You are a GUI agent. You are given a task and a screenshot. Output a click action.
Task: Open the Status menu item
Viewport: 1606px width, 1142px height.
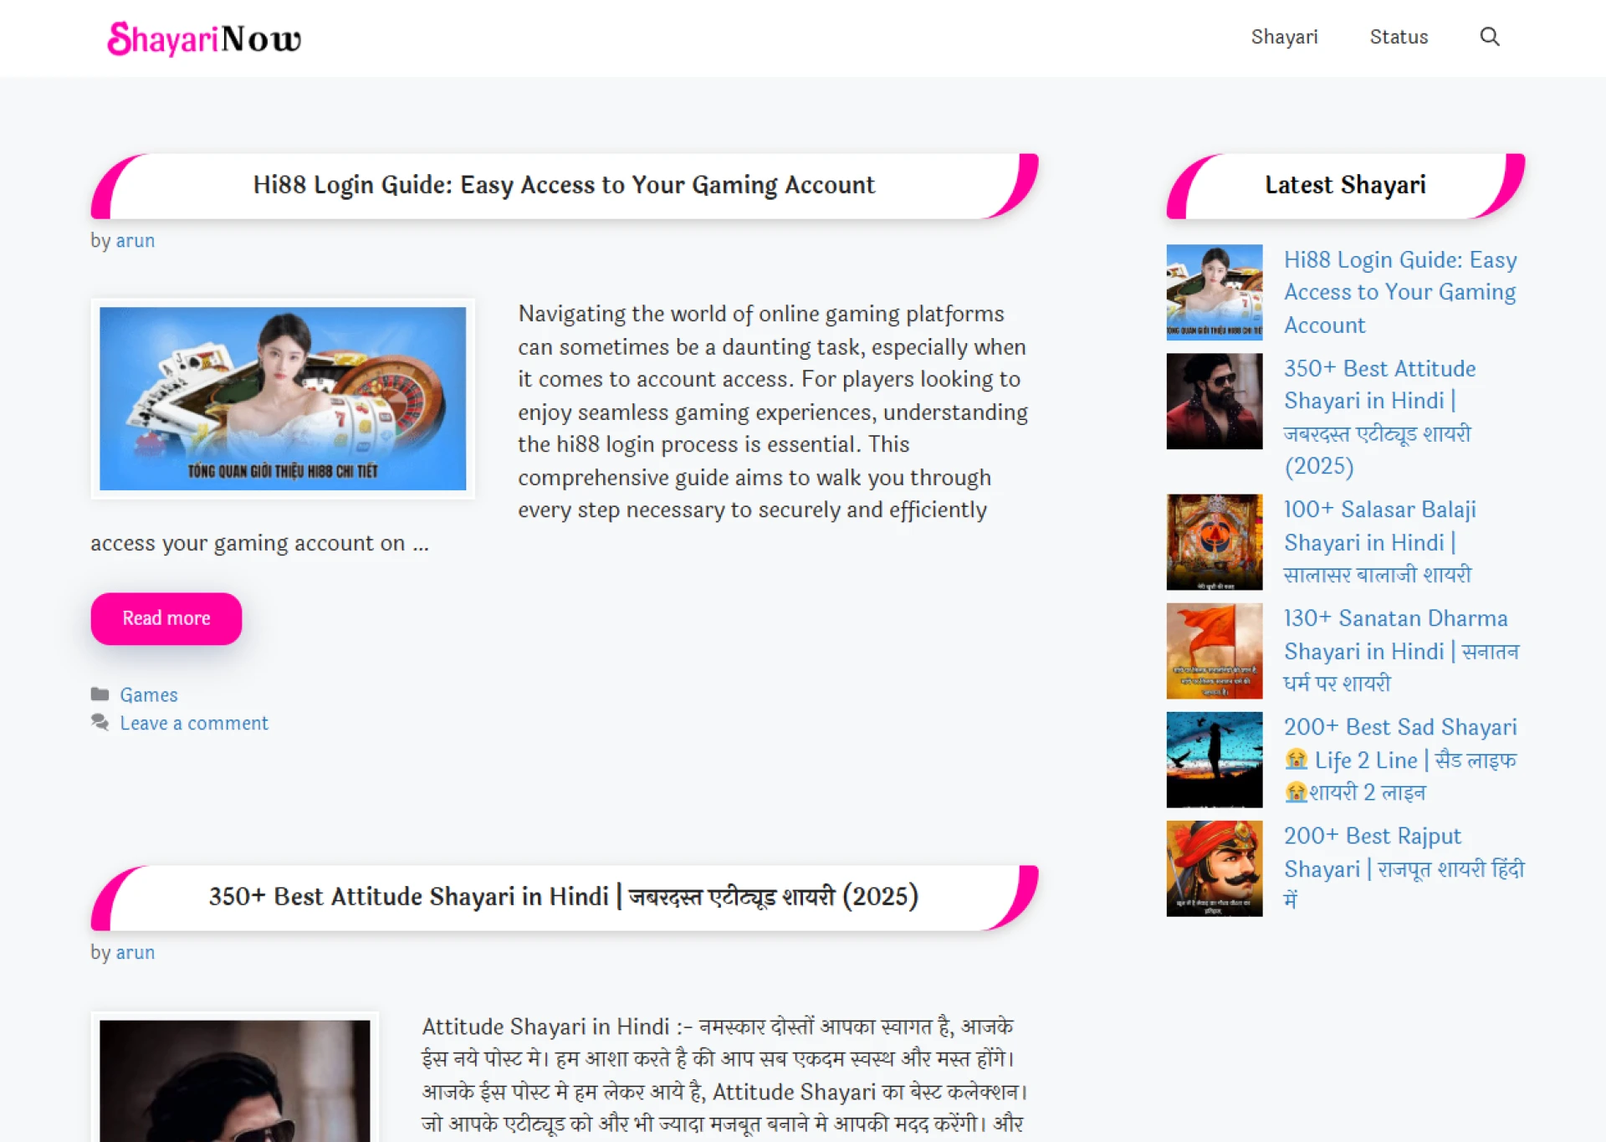(1399, 37)
